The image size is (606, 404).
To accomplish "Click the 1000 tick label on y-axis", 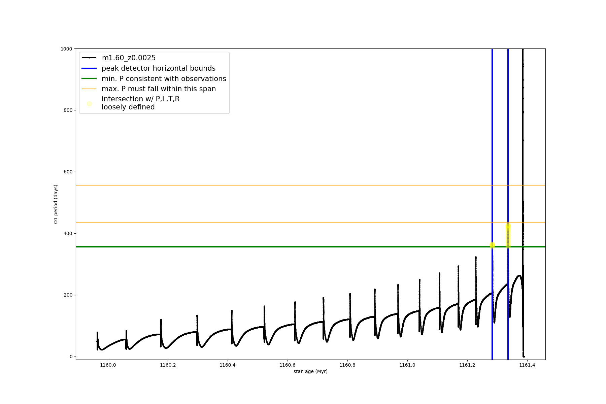I will pos(66,49).
